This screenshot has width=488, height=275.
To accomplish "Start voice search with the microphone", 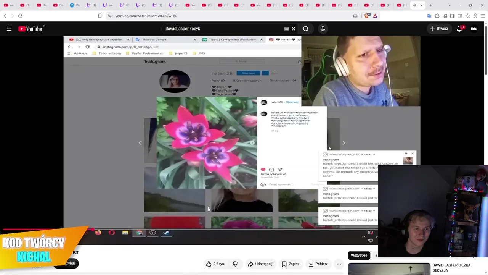I will tap(323, 29).
